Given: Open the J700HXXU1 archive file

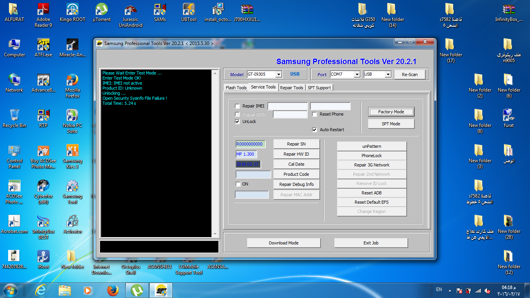Looking at the screenshot, I should pos(247,12).
